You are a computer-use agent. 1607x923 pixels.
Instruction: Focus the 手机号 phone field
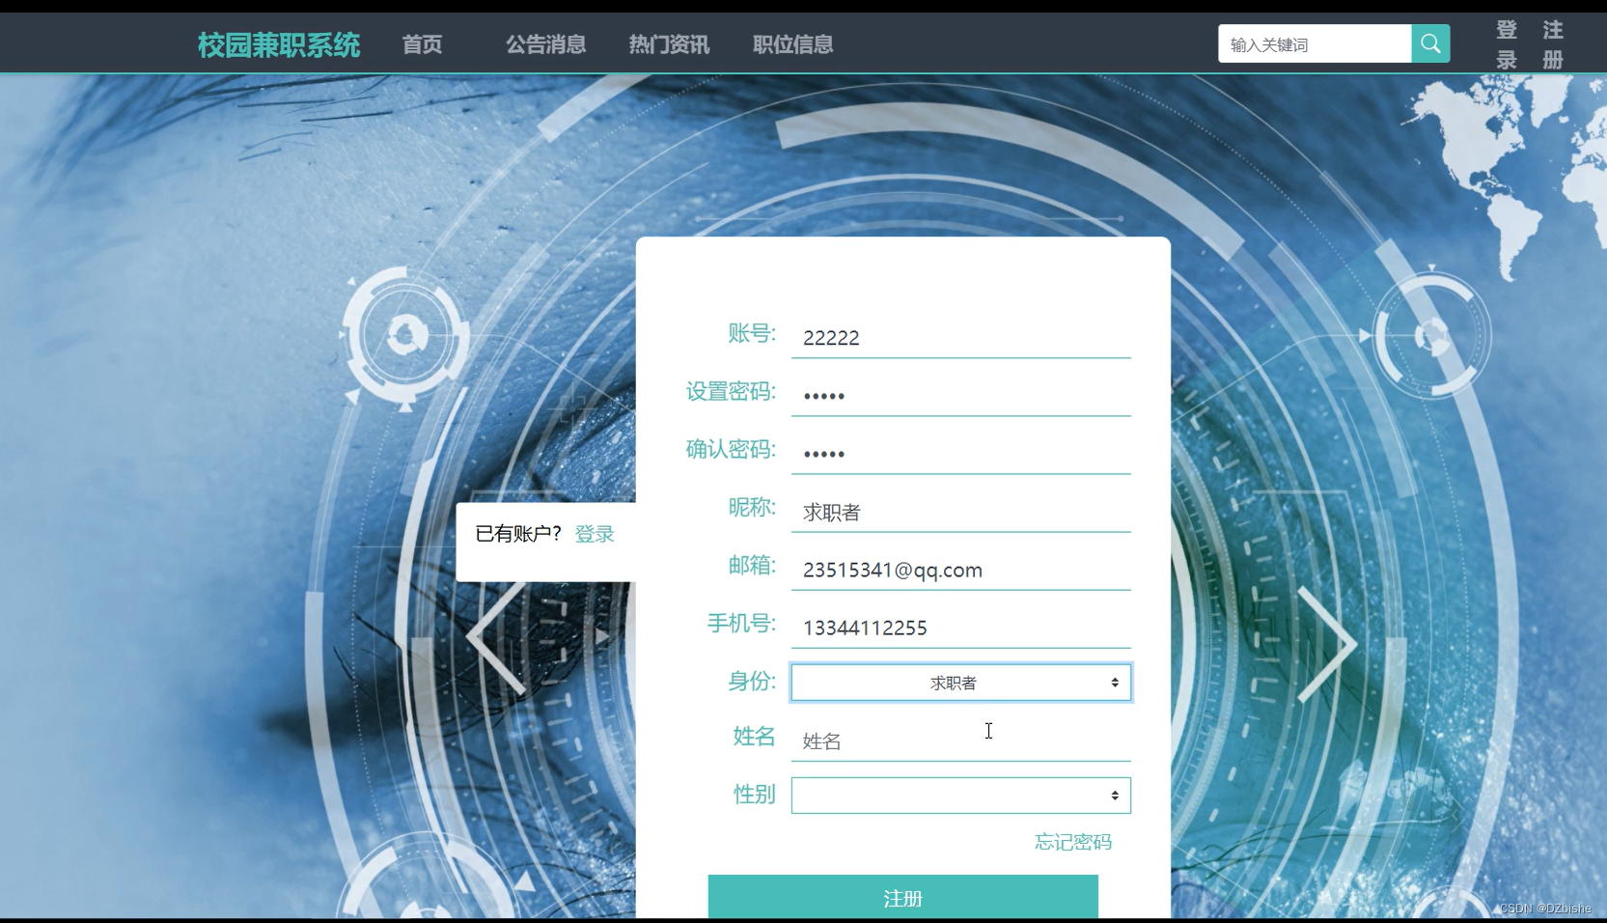coord(961,628)
